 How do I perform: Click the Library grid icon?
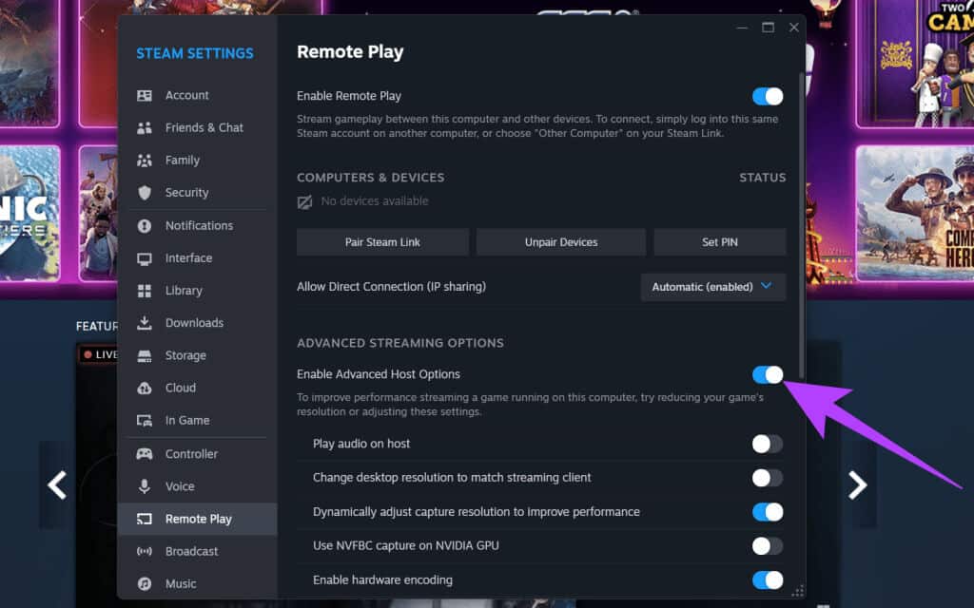tap(145, 291)
